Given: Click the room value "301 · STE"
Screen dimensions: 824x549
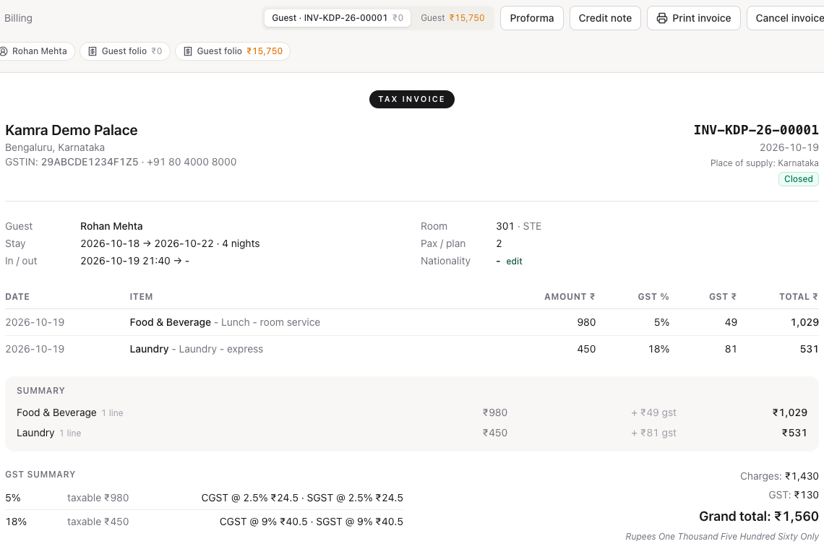Looking at the screenshot, I should 519,226.
